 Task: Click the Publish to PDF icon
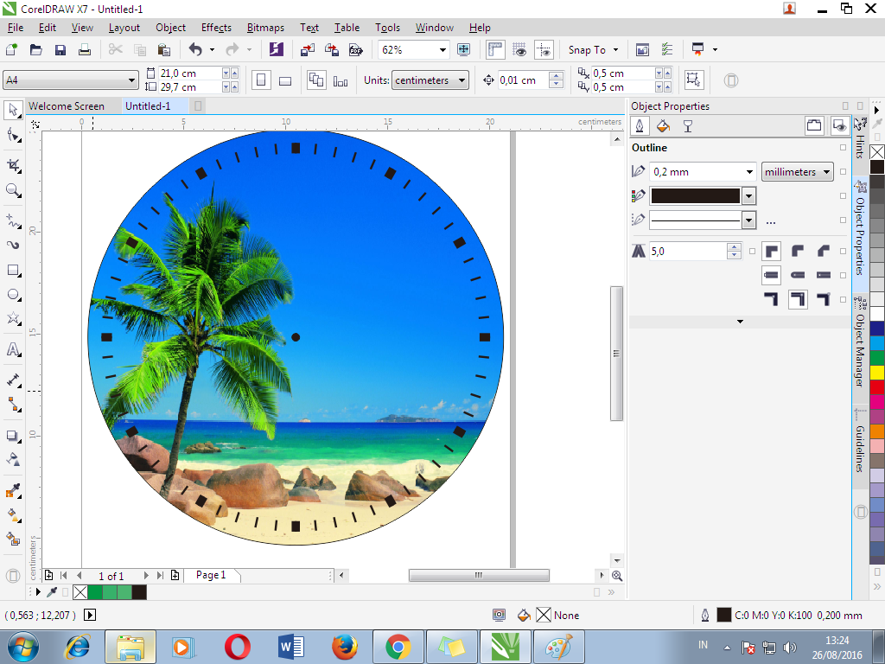coord(356,49)
